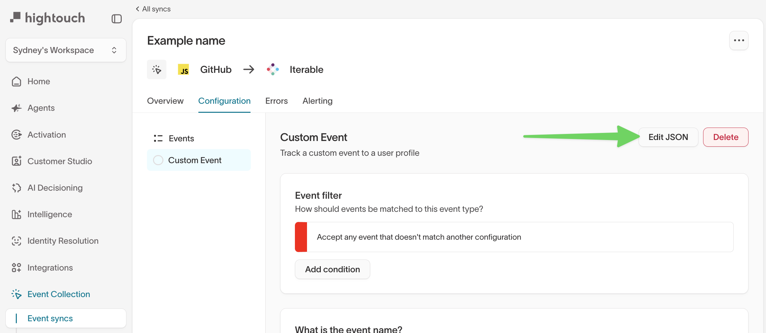Click the Edit JSON button
This screenshot has height=333, width=766.
668,137
